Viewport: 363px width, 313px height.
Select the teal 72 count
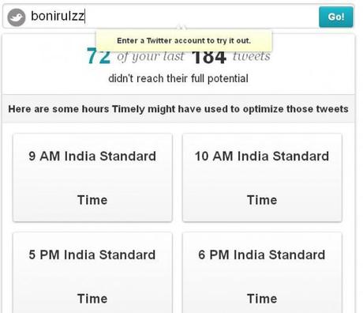[99, 56]
